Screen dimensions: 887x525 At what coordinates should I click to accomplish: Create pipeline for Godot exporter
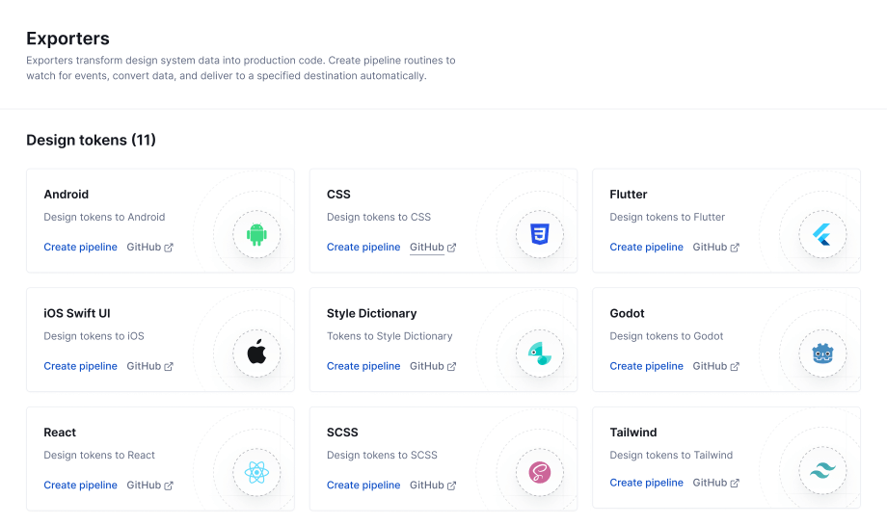646,366
